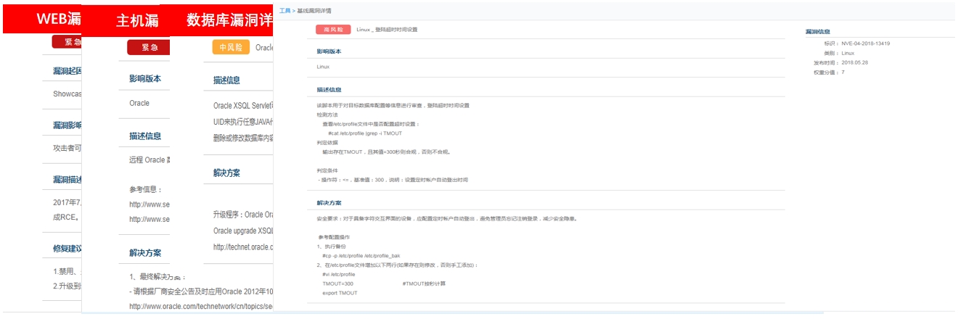Open the www.oracle.com/technetwork link in host panel

tap(201, 306)
